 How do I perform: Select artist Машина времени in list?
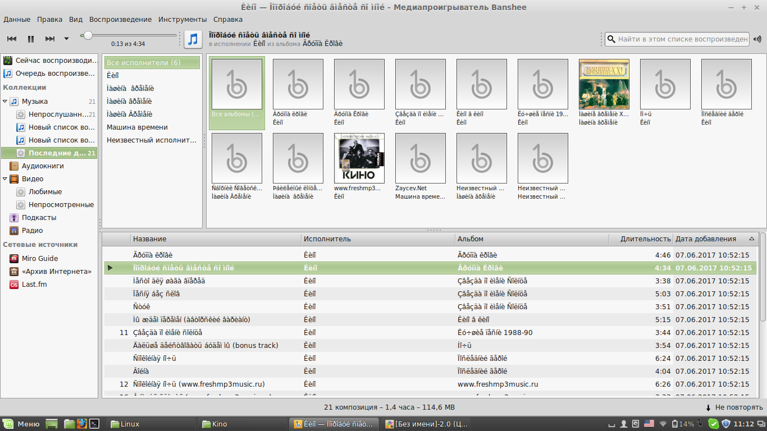(137, 127)
